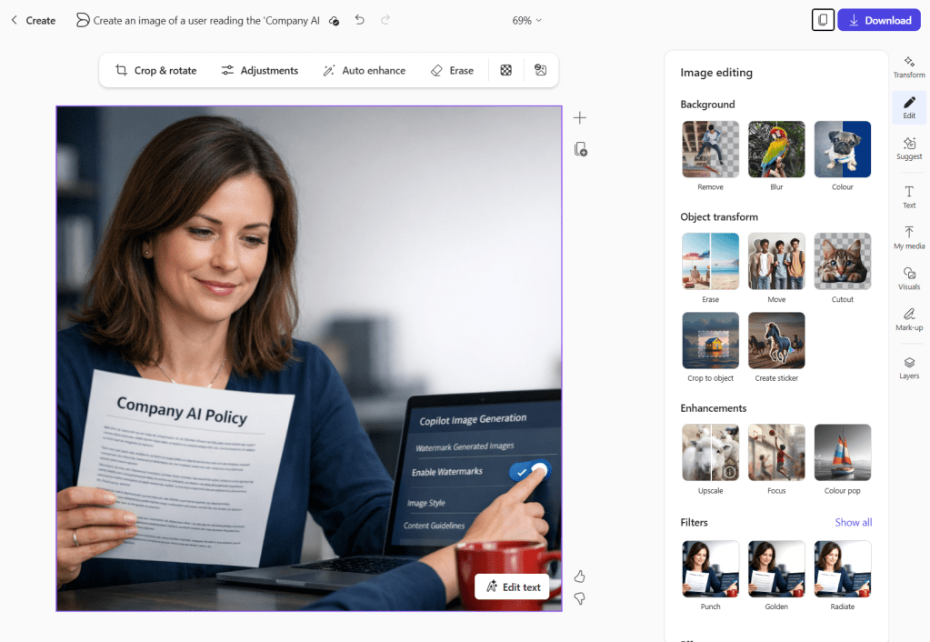The image size is (930, 642).
Task: Open the 69% zoom level dropdown
Action: (x=526, y=19)
